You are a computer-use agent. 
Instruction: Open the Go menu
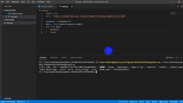[x=28, y=2]
